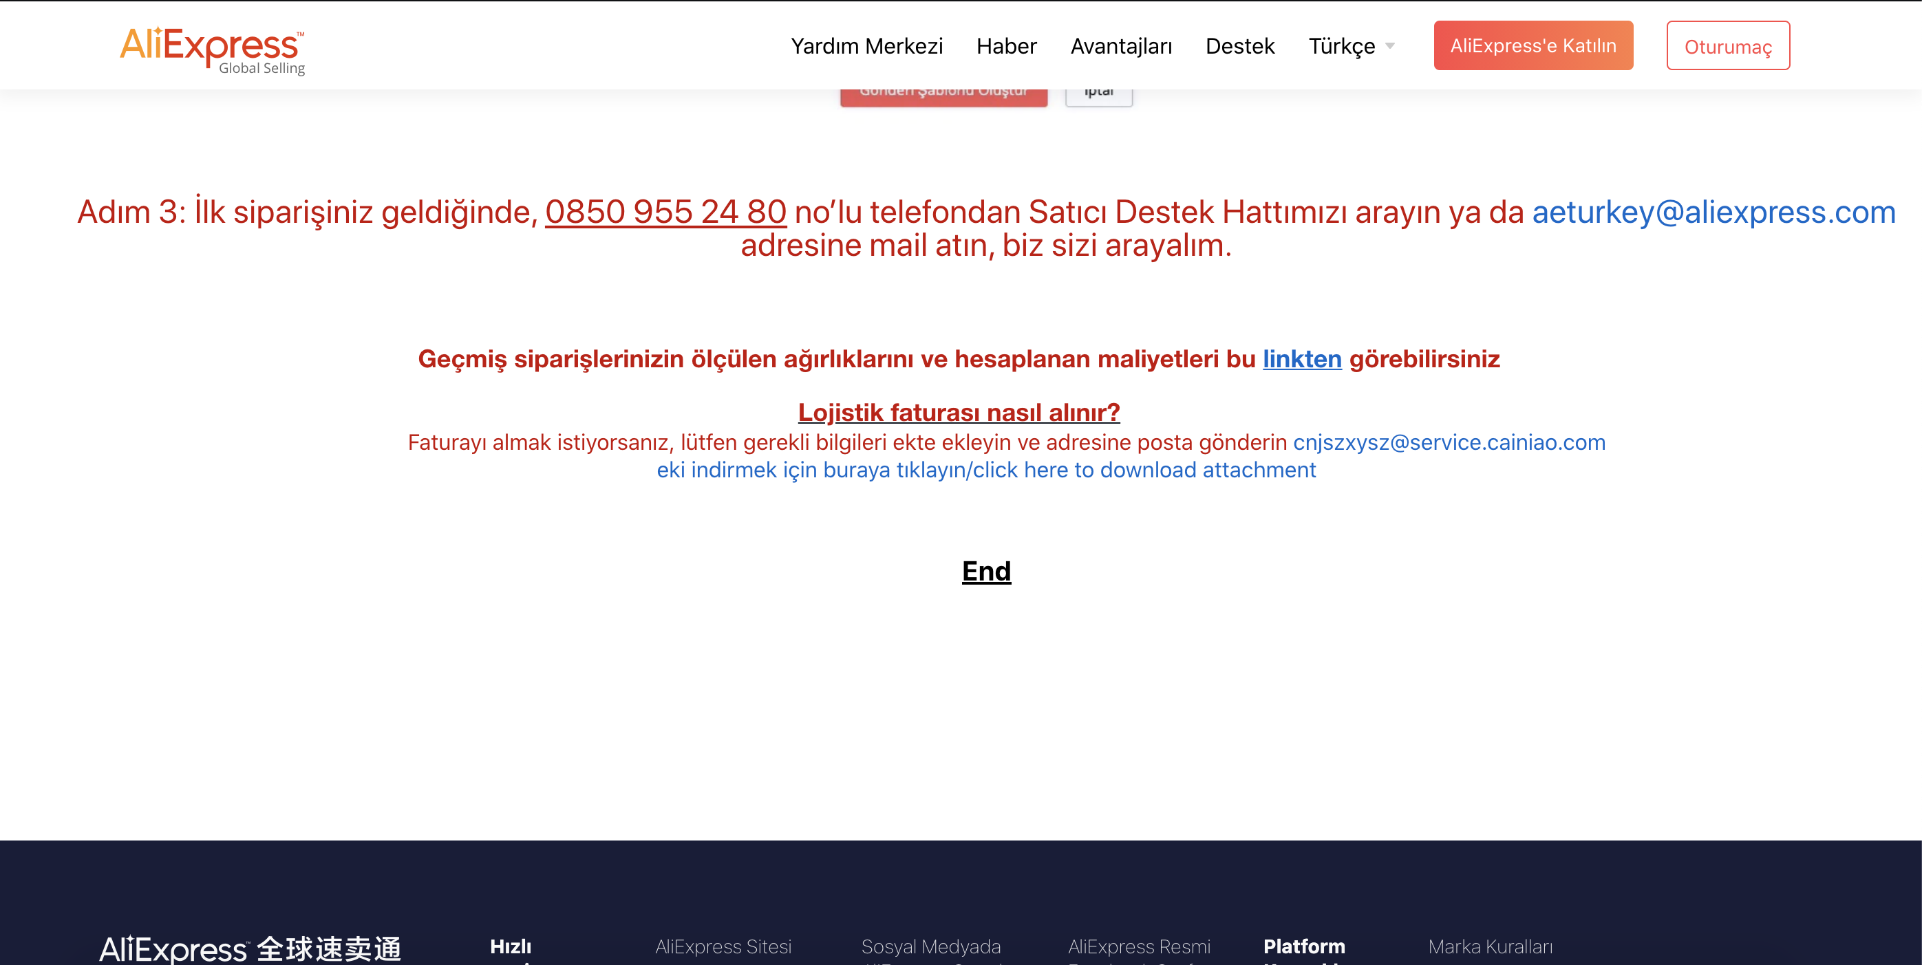This screenshot has height=965, width=1922.
Task: Call the 0850 955 24 80 phone link
Action: pos(665,212)
